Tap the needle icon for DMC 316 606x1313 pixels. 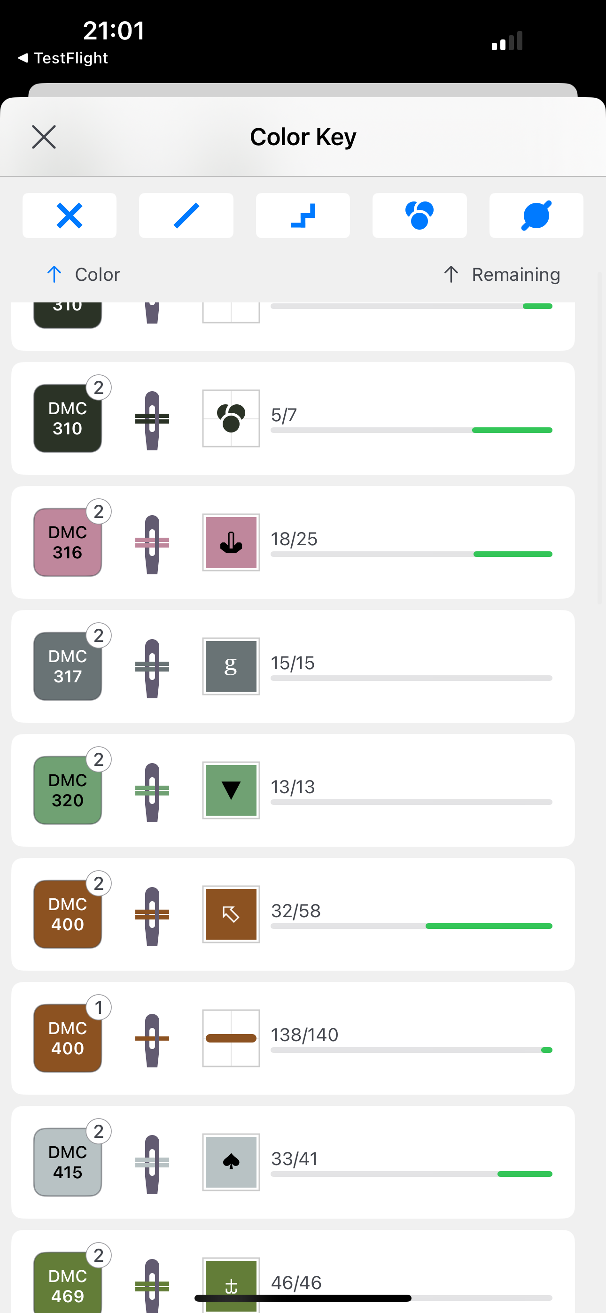[152, 544]
